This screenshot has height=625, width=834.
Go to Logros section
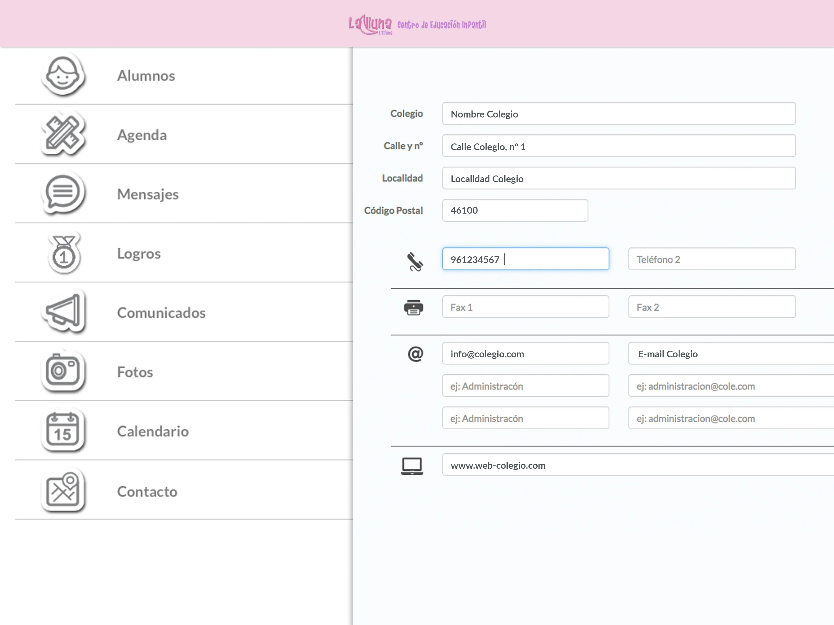184,253
